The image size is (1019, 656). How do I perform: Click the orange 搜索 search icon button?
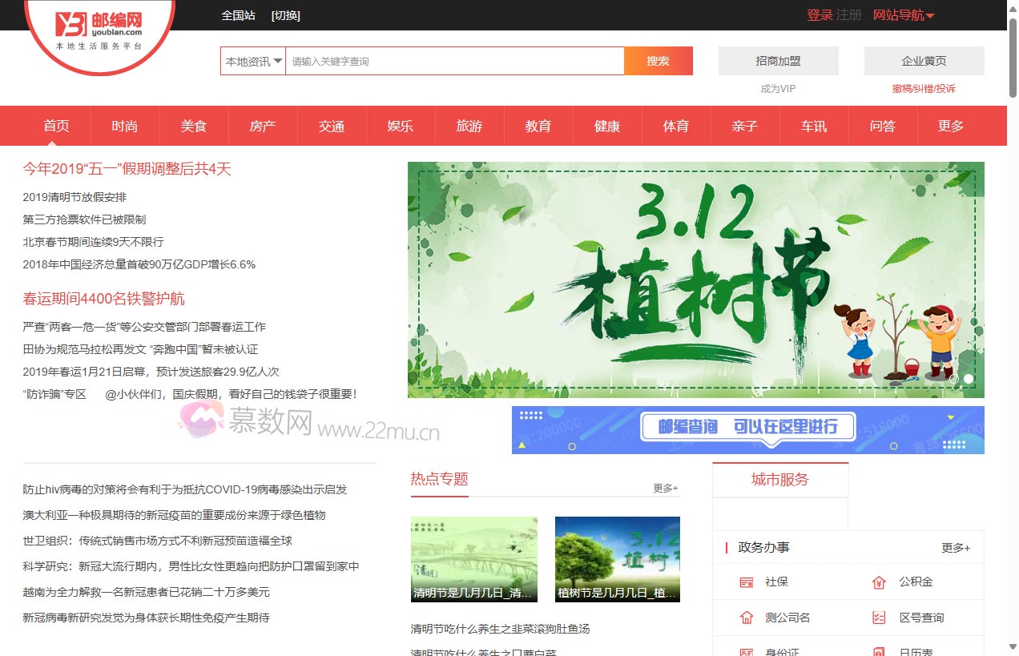pyautogui.click(x=658, y=60)
